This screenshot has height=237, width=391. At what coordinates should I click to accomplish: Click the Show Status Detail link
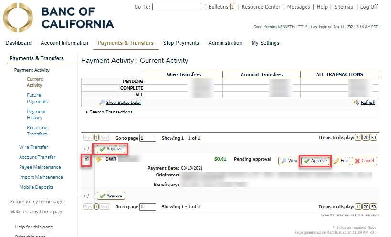tap(124, 103)
